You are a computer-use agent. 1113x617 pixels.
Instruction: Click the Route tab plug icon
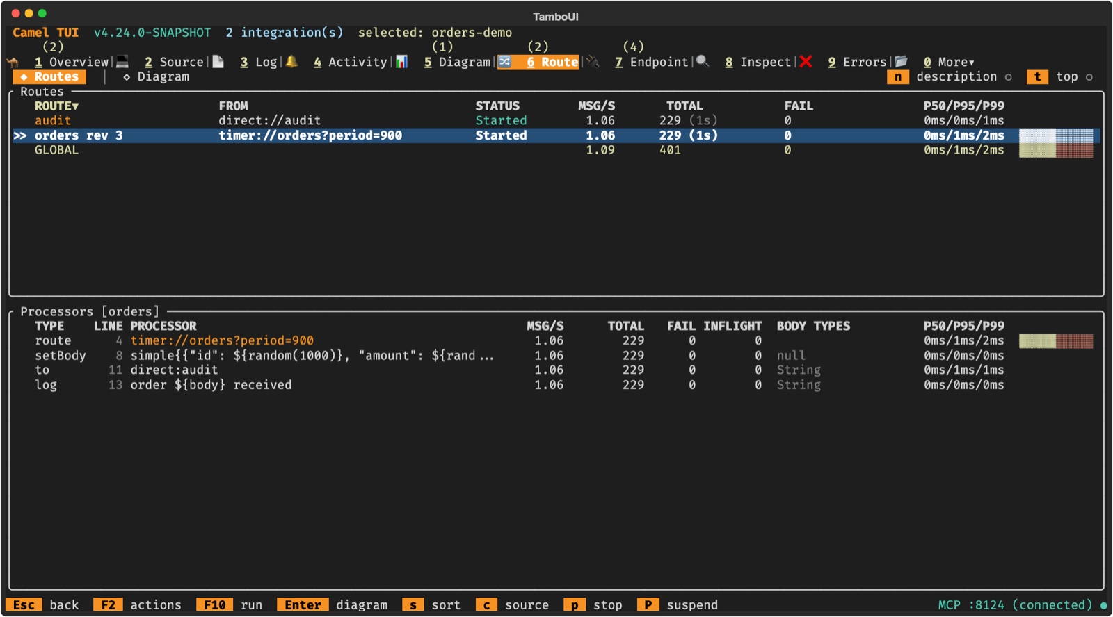tap(593, 62)
